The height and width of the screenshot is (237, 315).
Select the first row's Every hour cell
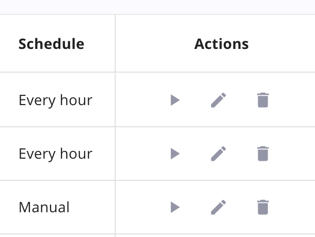pyautogui.click(x=55, y=100)
